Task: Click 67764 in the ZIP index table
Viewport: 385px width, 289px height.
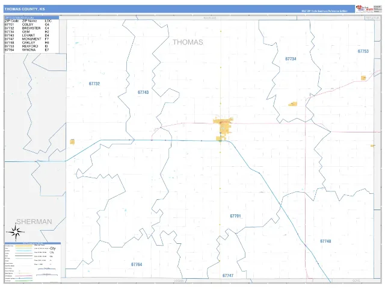Action: pos(9,50)
